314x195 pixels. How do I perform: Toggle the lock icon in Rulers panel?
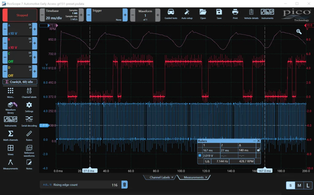[x=258, y=150]
